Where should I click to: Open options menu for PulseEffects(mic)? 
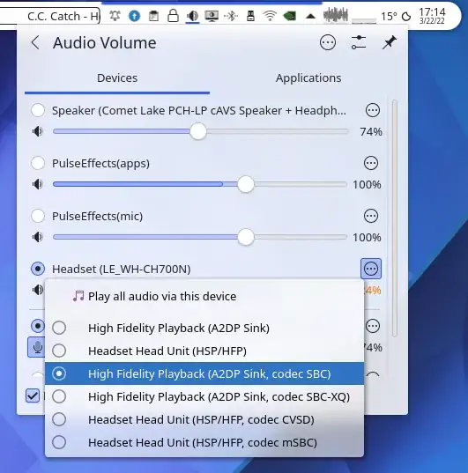click(371, 216)
